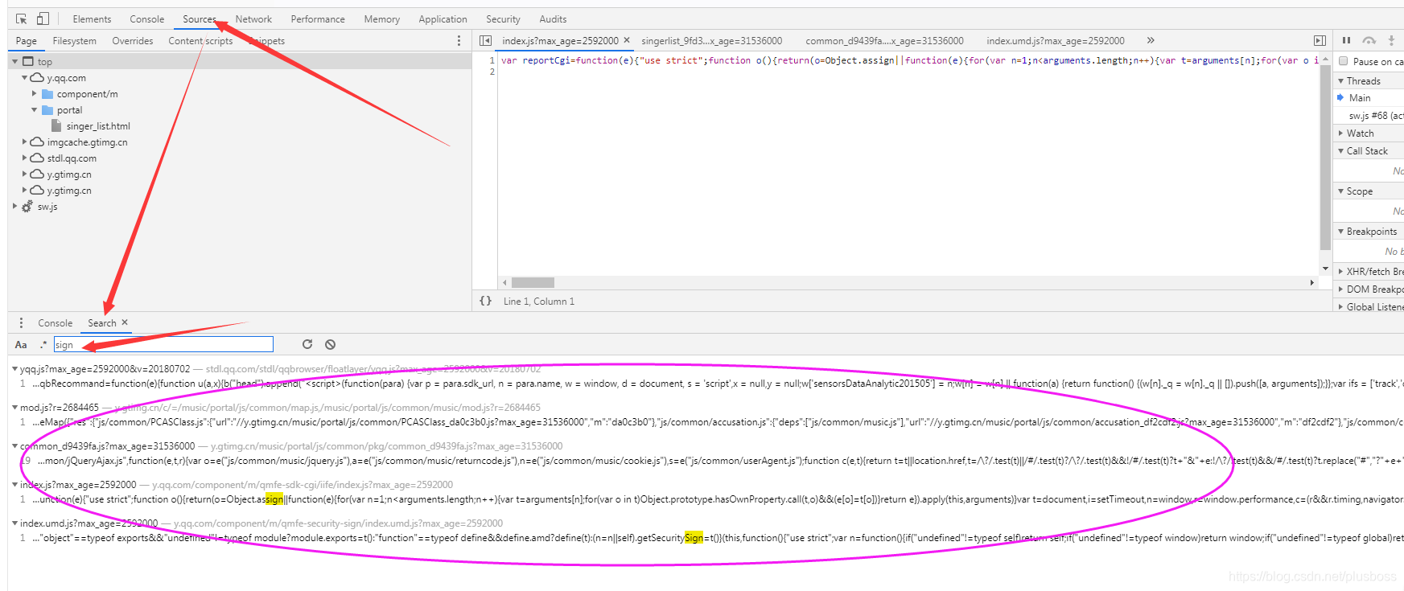
Task: Open the navigator pane more options menu
Action: click(459, 41)
